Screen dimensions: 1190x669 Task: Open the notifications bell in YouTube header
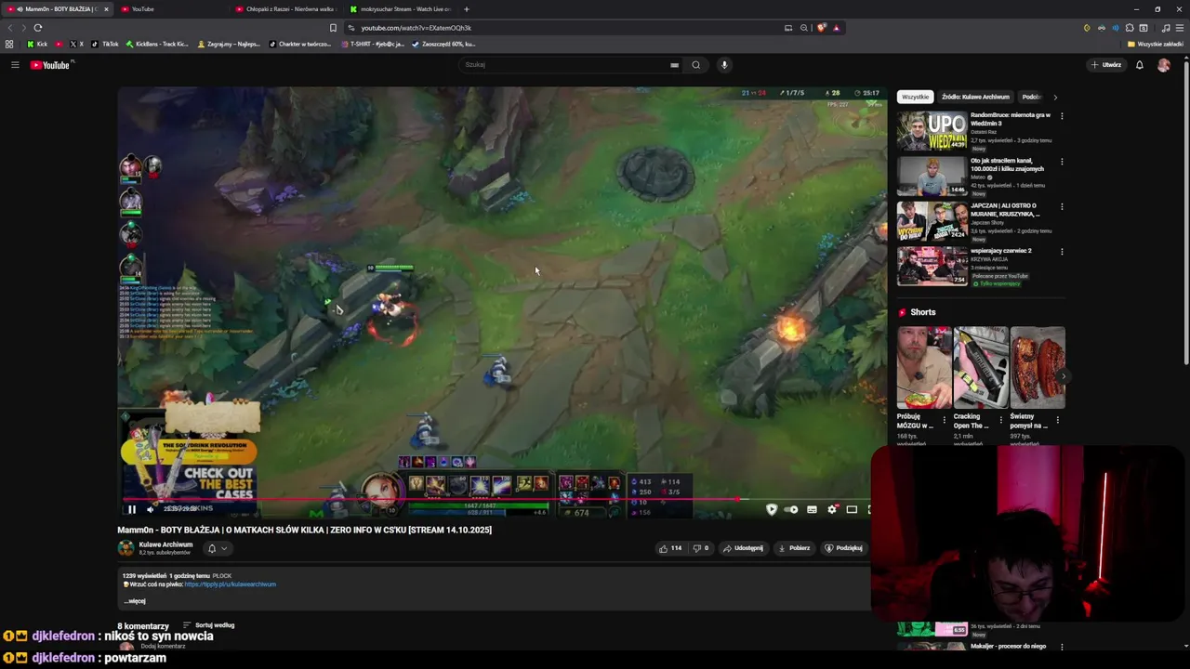point(1140,65)
